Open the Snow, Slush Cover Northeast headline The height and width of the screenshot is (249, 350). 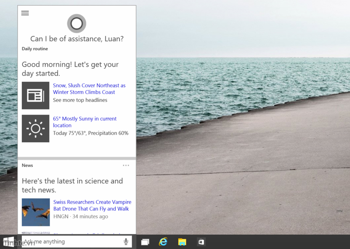point(89,89)
